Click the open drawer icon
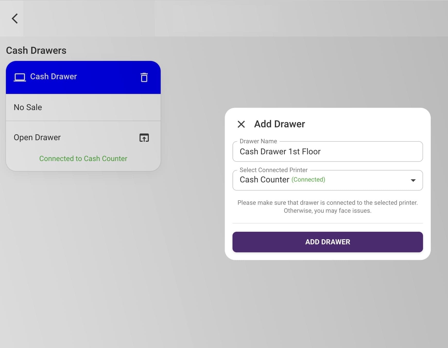This screenshot has width=448, height=348. [144, 138]
